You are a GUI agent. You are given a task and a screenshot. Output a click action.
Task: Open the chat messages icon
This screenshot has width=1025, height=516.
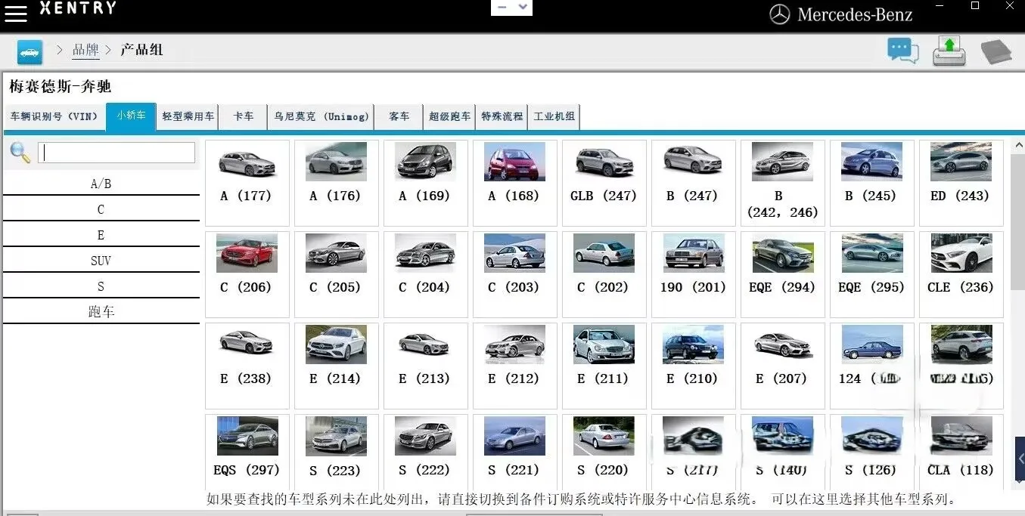click(x=903, y=51)
